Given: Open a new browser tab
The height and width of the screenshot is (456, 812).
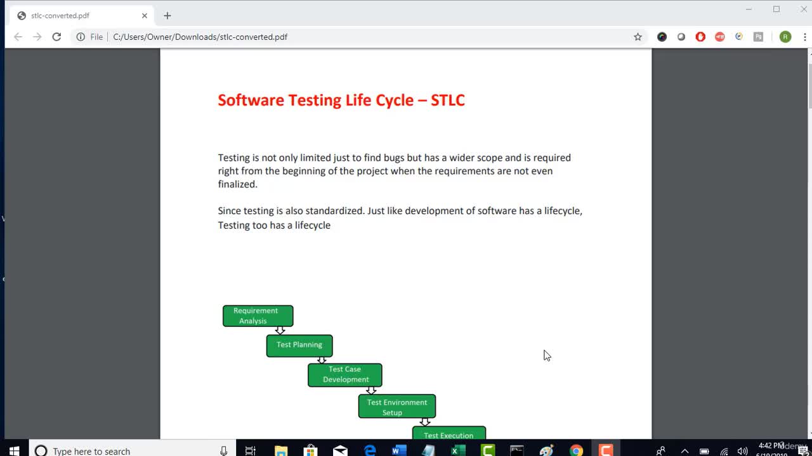Looking at the screenshot, I should tap(167, 16).
